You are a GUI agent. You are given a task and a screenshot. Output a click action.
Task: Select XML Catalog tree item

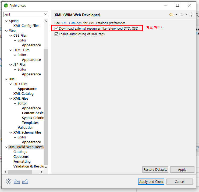23,93
